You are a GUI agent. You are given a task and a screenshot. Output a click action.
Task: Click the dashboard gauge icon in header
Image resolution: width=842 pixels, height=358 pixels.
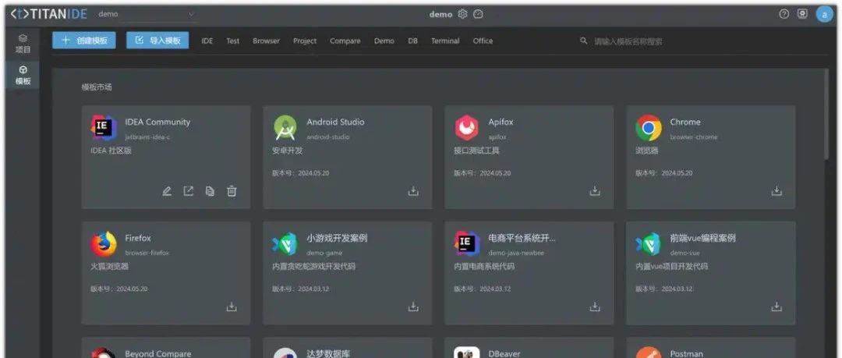click(478, 15)
